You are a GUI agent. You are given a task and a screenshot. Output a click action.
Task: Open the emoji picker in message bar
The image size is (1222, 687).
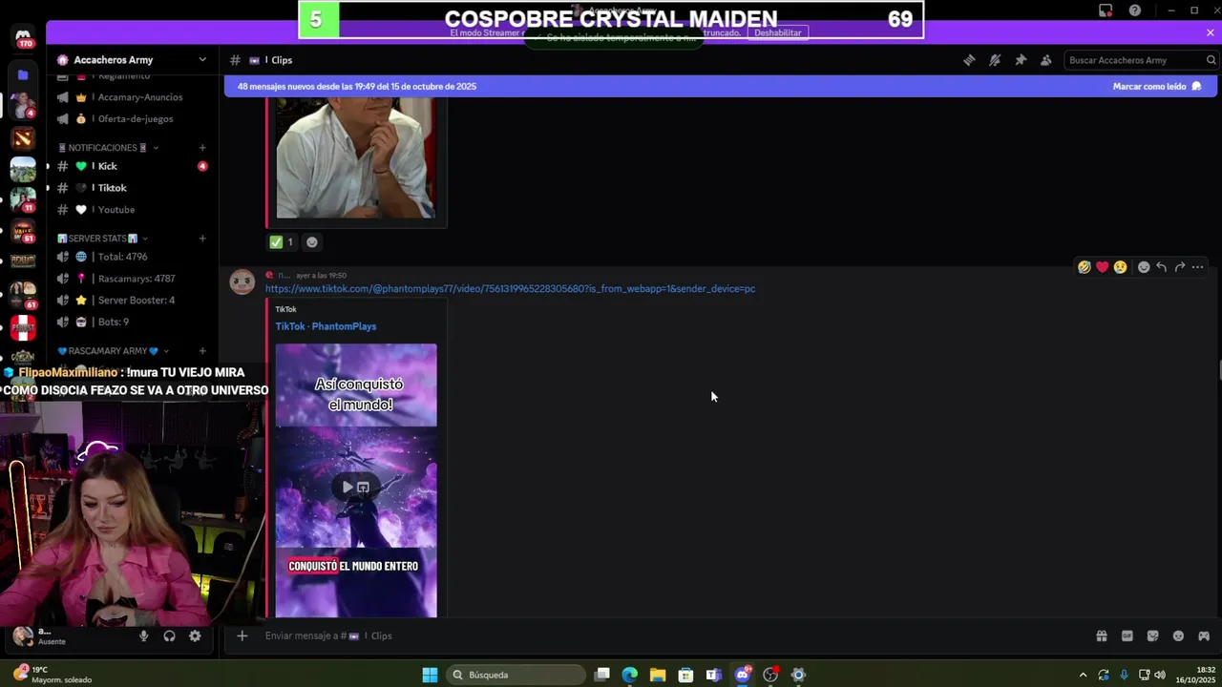[x=1178, y=635]
